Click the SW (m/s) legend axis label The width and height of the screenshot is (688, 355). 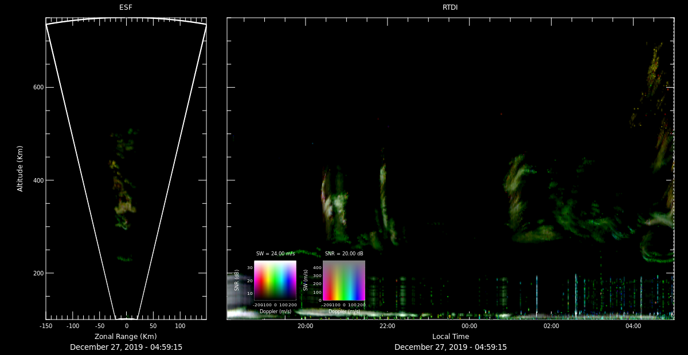pyautogui.click(x=305, y=281)
